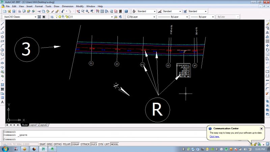This screenshot has height=152, width=270.
Task: Click the Undo arrow icon
Action: (x=63, y=11)
